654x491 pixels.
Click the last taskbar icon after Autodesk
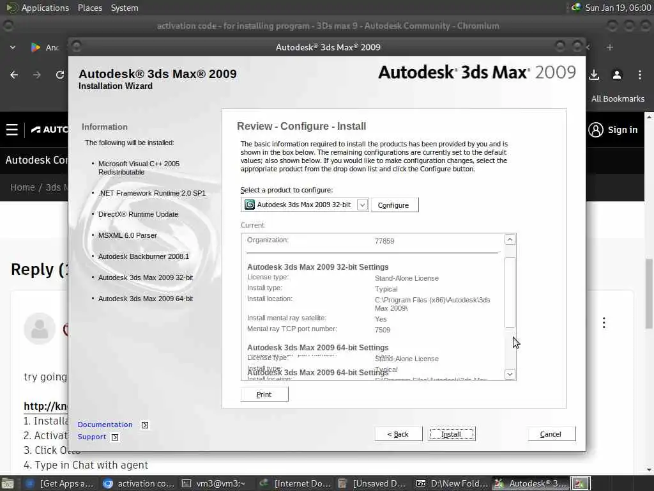(x=580, y=483)
